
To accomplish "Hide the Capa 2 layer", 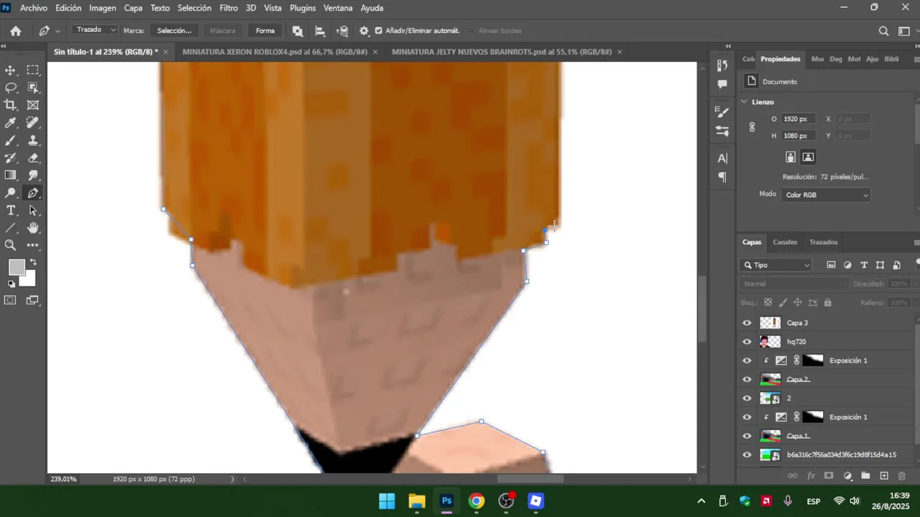I will 747,379.
